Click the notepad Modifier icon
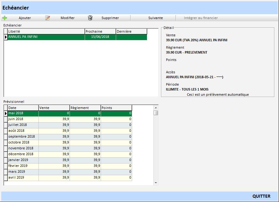The height and width of the screenshot is (202, 279). [47, 18]
